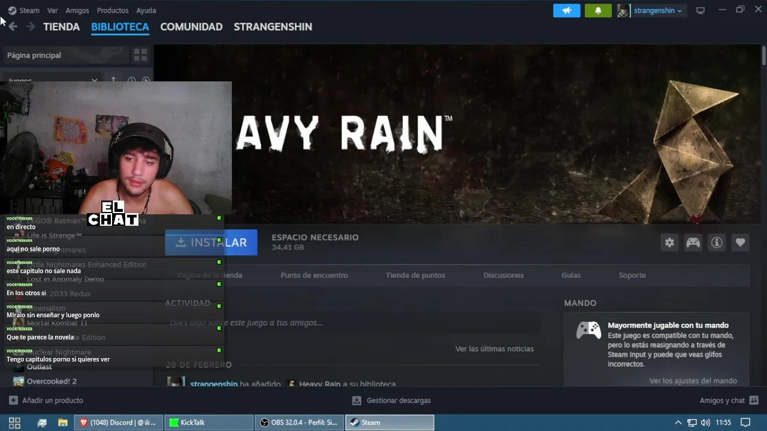Open File Explorer from taskbar
The width and height of the screenshot is (767, 431).
tap(62, 423)
